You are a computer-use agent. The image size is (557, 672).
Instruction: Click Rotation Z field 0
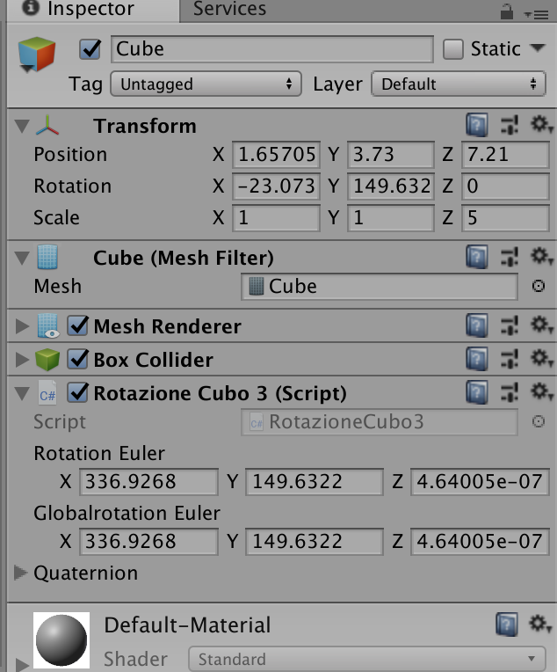505,186
